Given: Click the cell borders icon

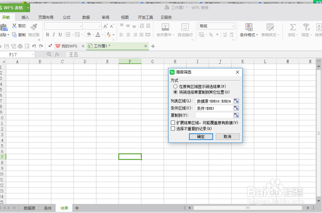Looking at the screenshot, I should pyautogui.click(x=68, y=35).
